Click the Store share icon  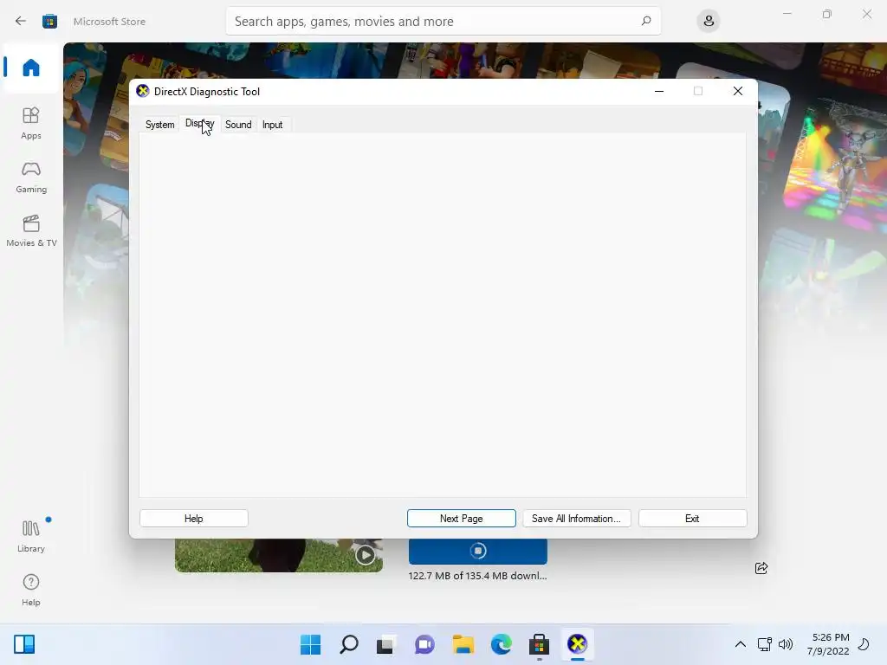pos(761,568)
